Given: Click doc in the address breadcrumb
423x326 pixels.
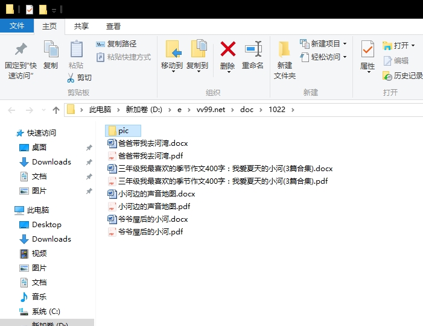Looking at the screenshot, I should [247, 110].
